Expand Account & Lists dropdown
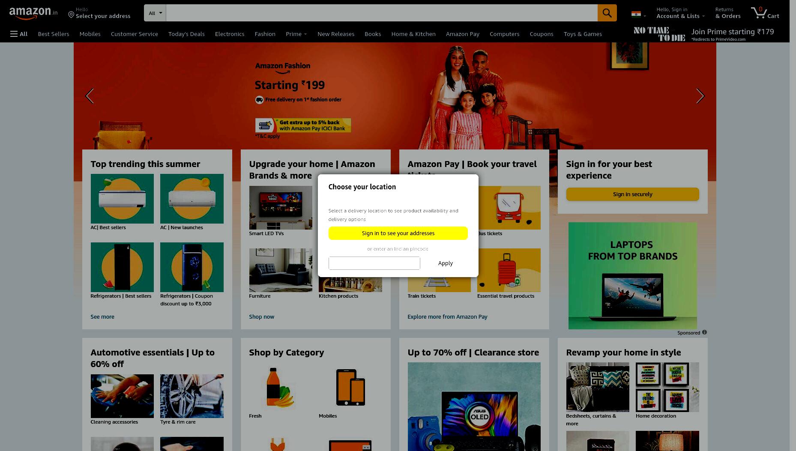796x451 pixels. 680,13
